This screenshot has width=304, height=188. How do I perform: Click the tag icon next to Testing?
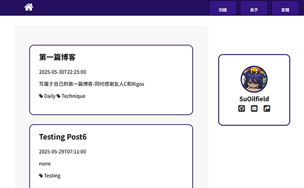(41, 176)
